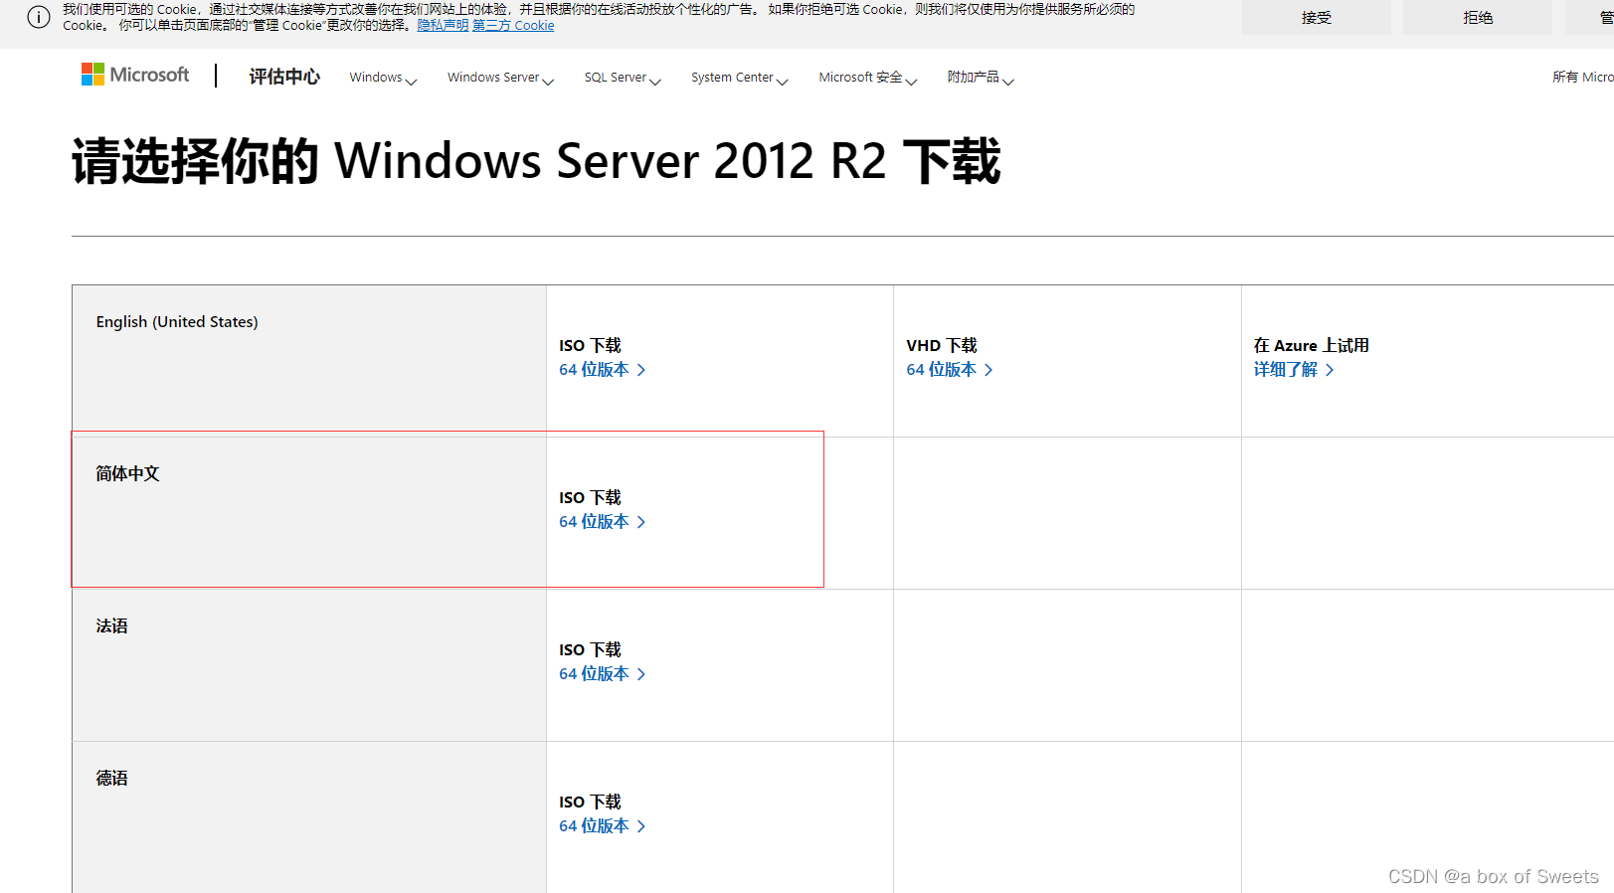Open the 第三方 Cookie link
The width and height of the screenshot is (1614, 893).
[513, 25]
